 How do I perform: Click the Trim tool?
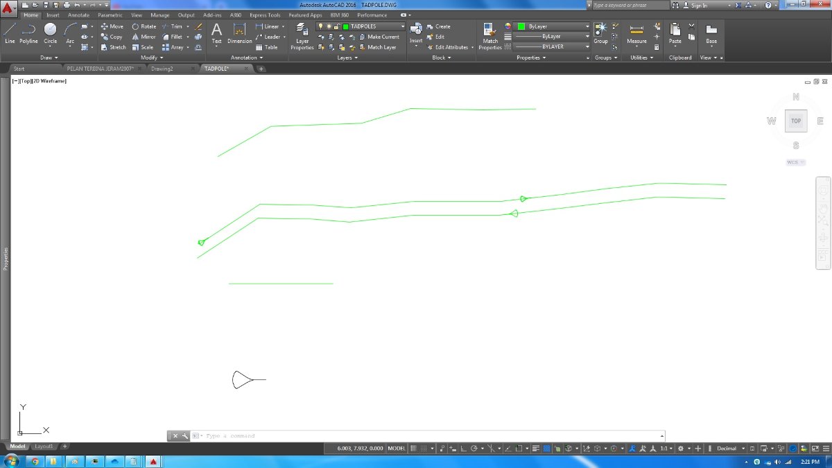[173, 26]
